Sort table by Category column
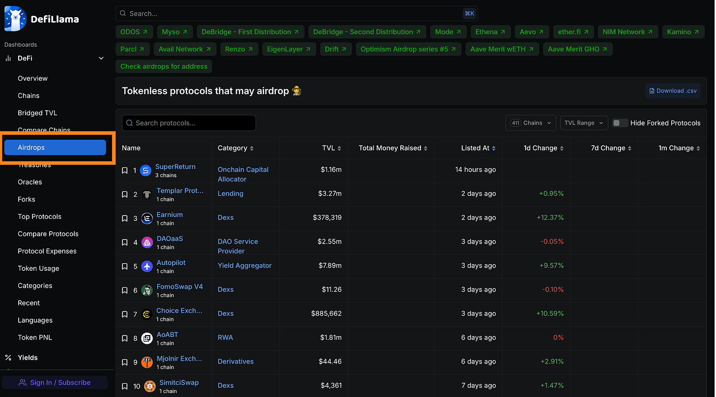Image resolution: width=716 pixels, height=397 pixels. click(236, 148)
